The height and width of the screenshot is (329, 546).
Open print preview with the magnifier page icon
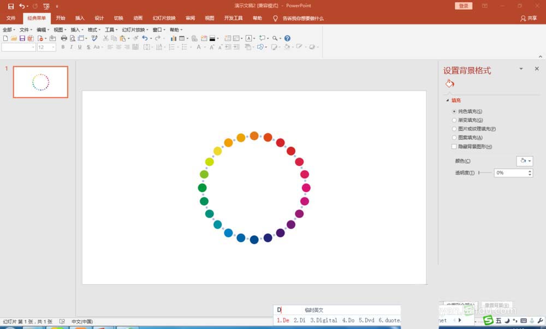pos(73,38)
